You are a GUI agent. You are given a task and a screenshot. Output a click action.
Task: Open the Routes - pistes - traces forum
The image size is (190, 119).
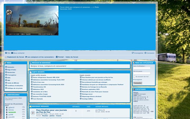[x=52, y=116]
